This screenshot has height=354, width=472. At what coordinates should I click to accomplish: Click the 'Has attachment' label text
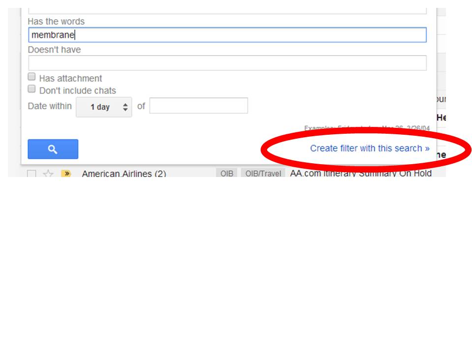(x=70, y=78)
